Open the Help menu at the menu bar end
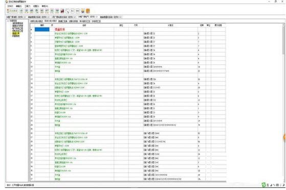This screenshot has height=190, width=286. 45,6
